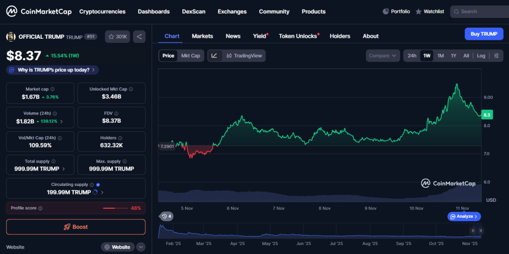Click the Search input field
The width and height of the screenshot is (509, 254).
coord(481,11)
